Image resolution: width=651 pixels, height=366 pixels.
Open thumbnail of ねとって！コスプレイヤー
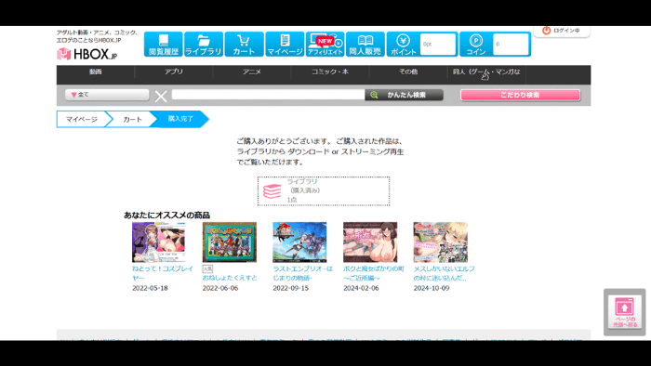159,242
